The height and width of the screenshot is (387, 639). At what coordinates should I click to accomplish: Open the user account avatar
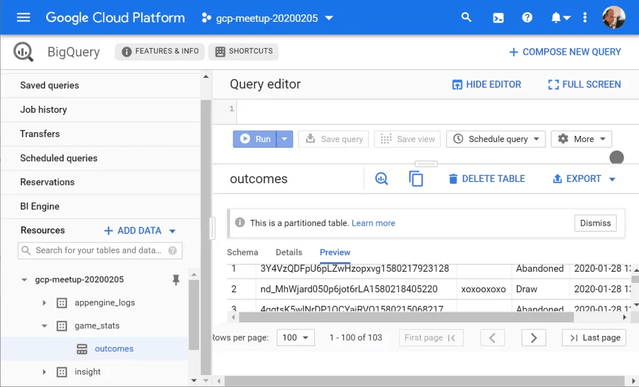coord(613,17)
